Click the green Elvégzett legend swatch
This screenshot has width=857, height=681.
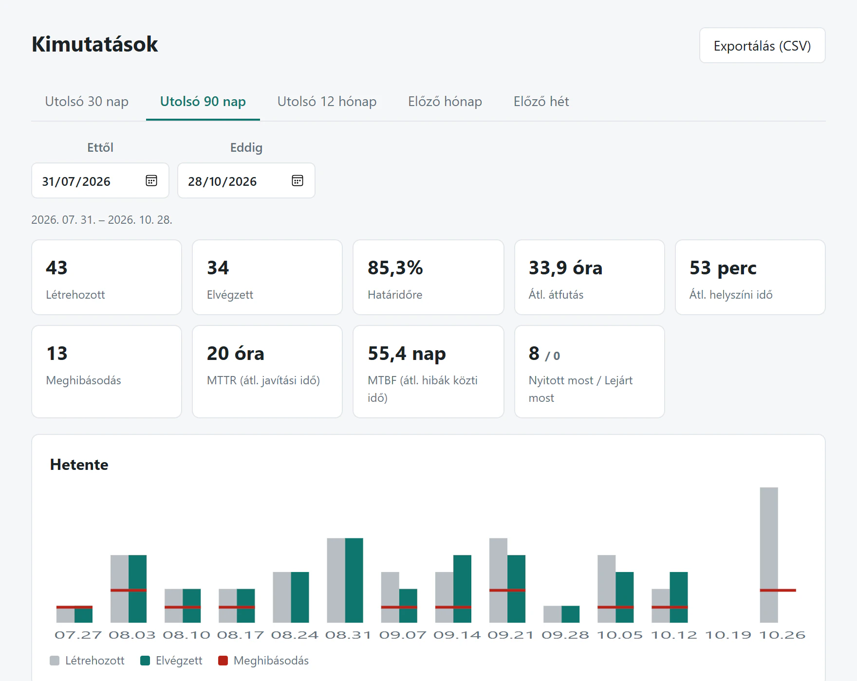[145, 661]
